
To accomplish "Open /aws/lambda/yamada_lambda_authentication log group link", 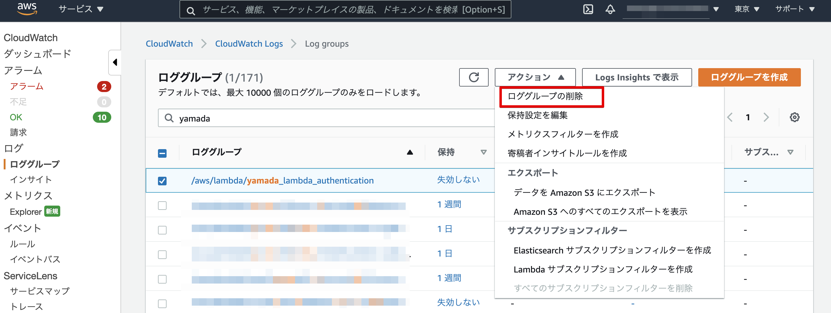I will pos(282,180).
